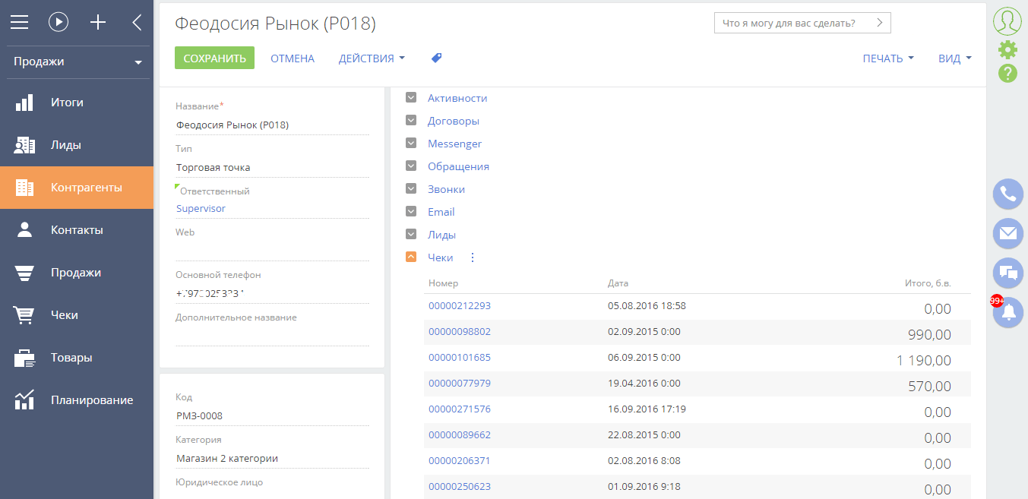
Task: Open the Лиды section in sidebar
Action: coord(77,145)
